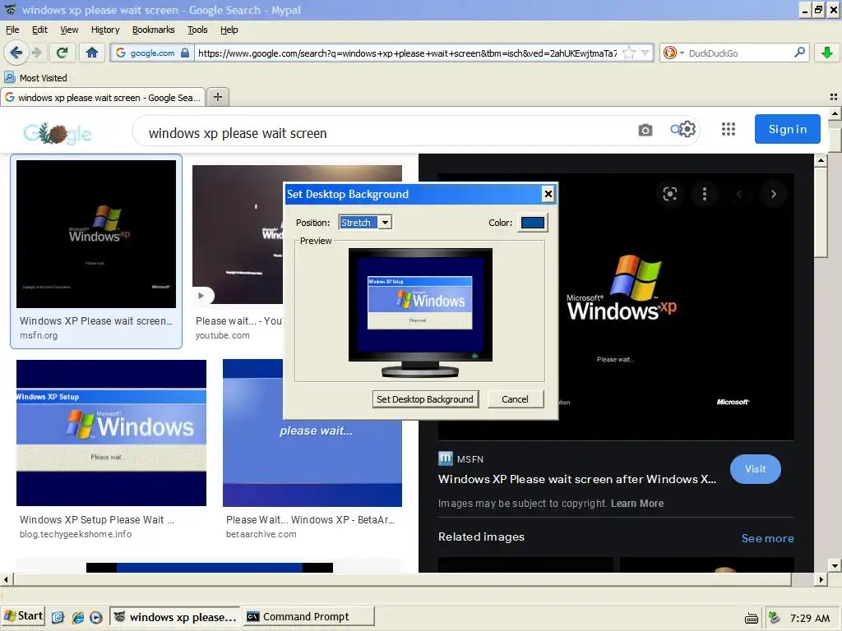Click horizontal scrollbar right arrow
Image resolution: width=842 pixels, height=631 pixels.
(x=821, y=579)
